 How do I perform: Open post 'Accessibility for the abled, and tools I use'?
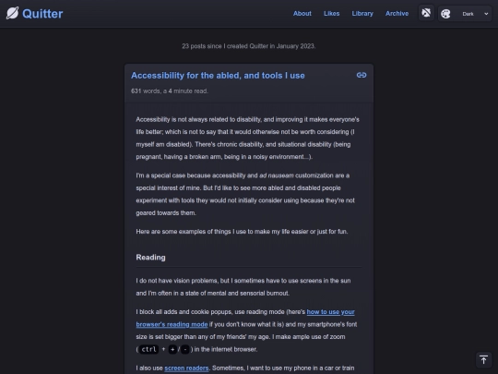[218, 76]
